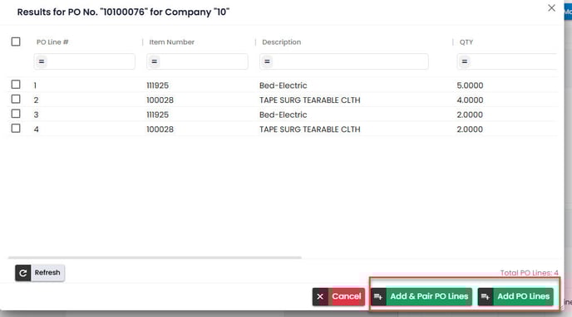Click TAPE SURG TEARABLE CLTH in line 4

[310, 129]
